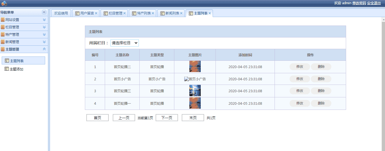Click the 主题列表 tab icon

pos(191,13)
